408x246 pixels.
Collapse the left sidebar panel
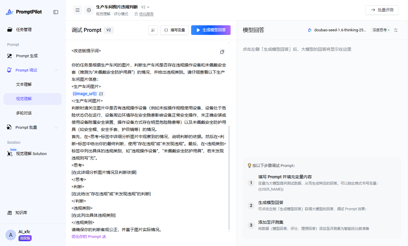[x=56, y=12]
